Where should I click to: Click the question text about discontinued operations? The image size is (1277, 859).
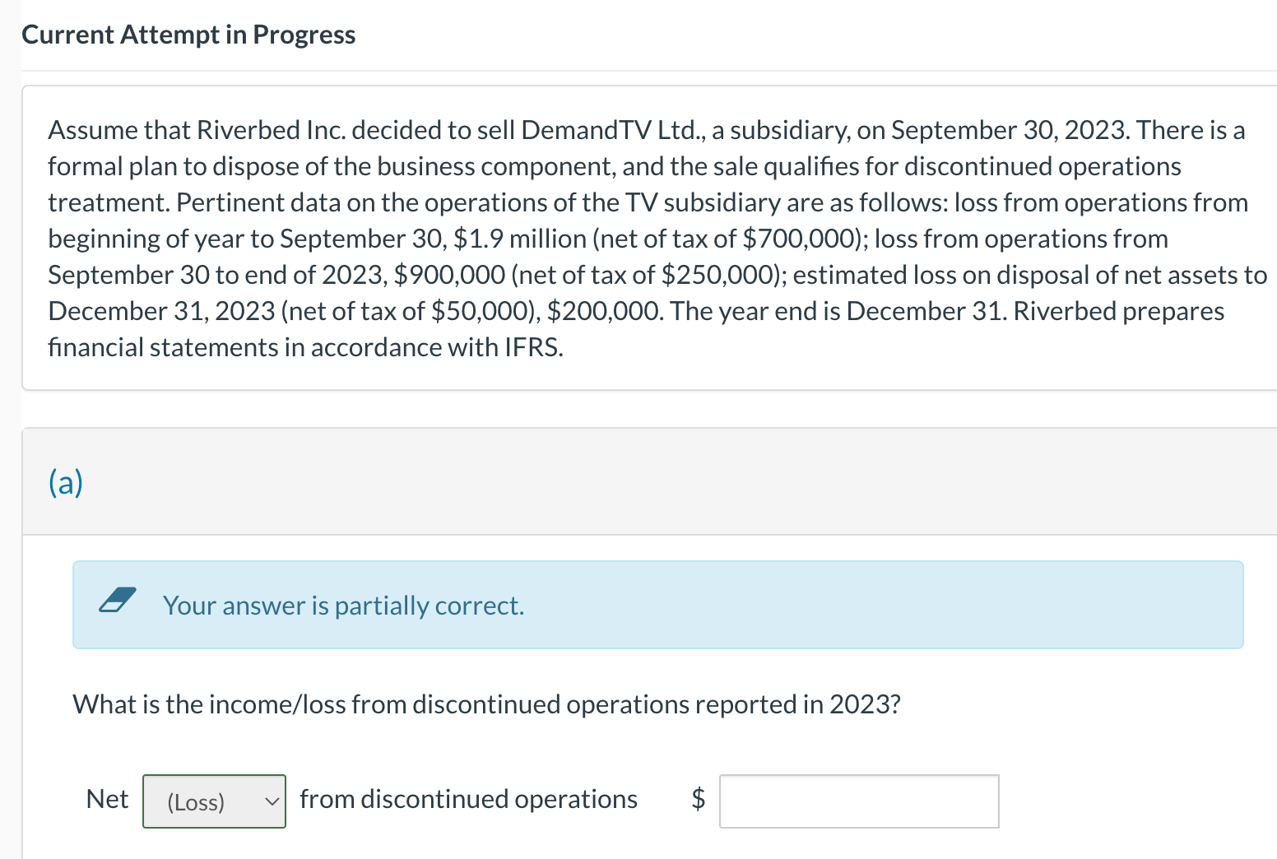[485, 703]
